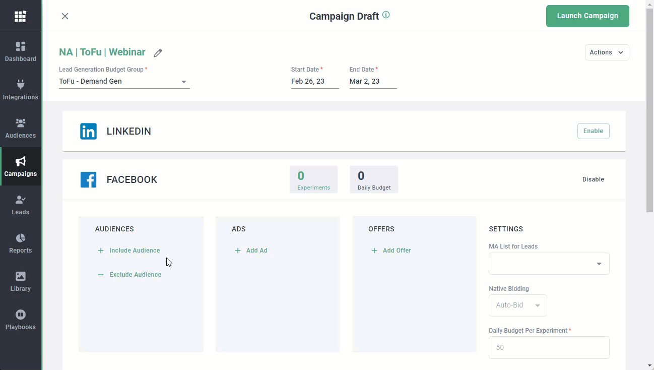Go to Integrations in the sidebar
The height and width of the screenshot is (370, 654).
pyautogui.click(x=21, y=91)
